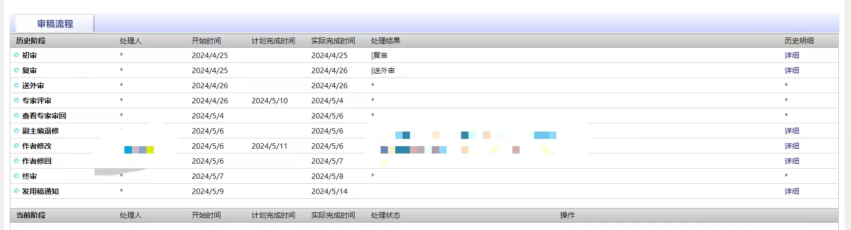Open 详细 link for 初审 row
851x230 pixels.
tap(791, 56)
